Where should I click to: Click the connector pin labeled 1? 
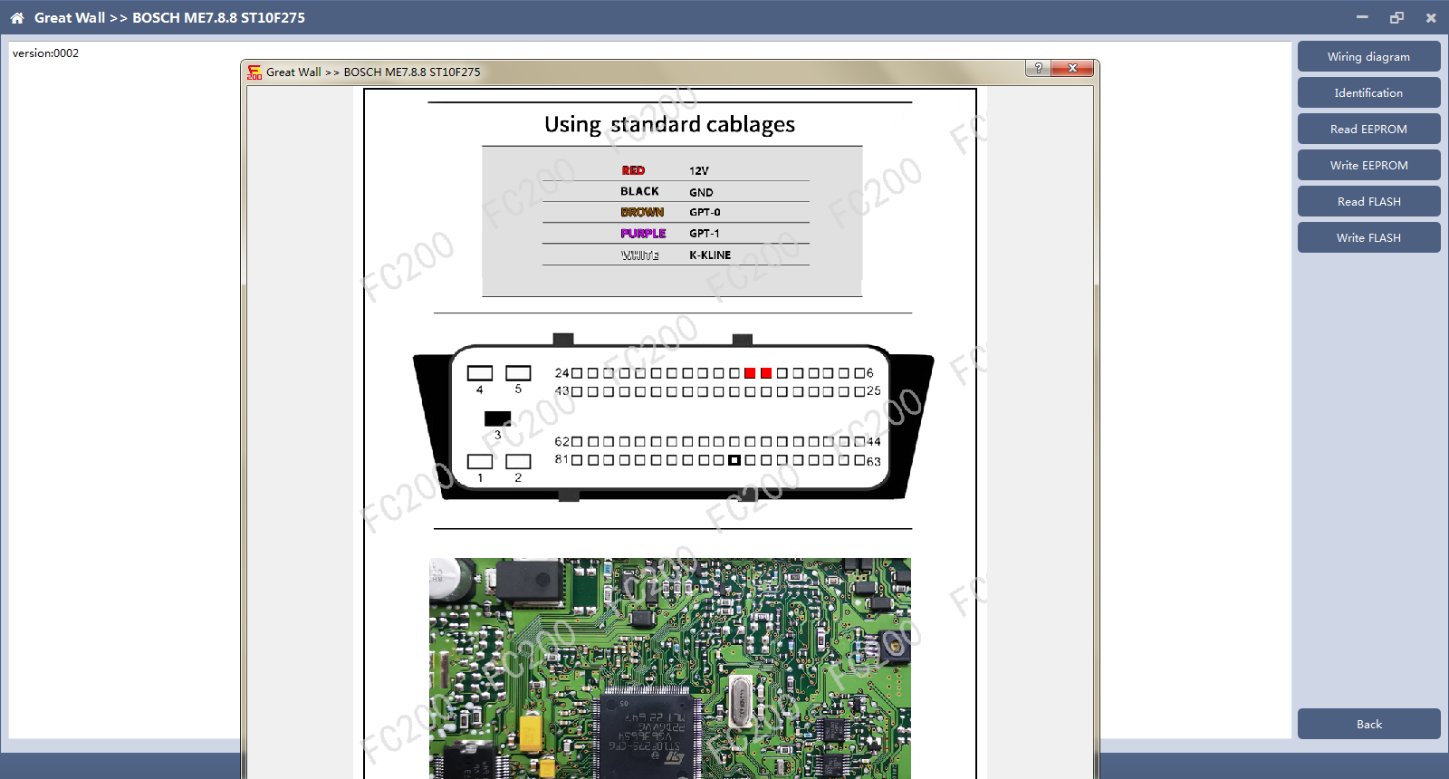(x=480, y=462)
